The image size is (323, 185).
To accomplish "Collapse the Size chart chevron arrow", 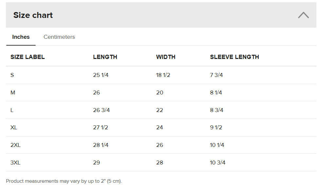I will pos(303,15).
